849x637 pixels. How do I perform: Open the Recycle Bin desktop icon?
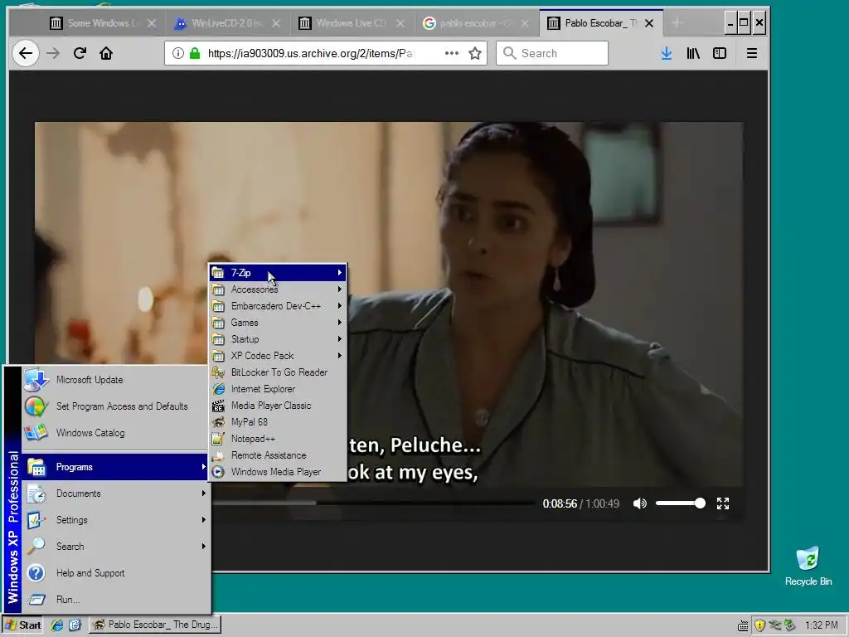[808, 566]
